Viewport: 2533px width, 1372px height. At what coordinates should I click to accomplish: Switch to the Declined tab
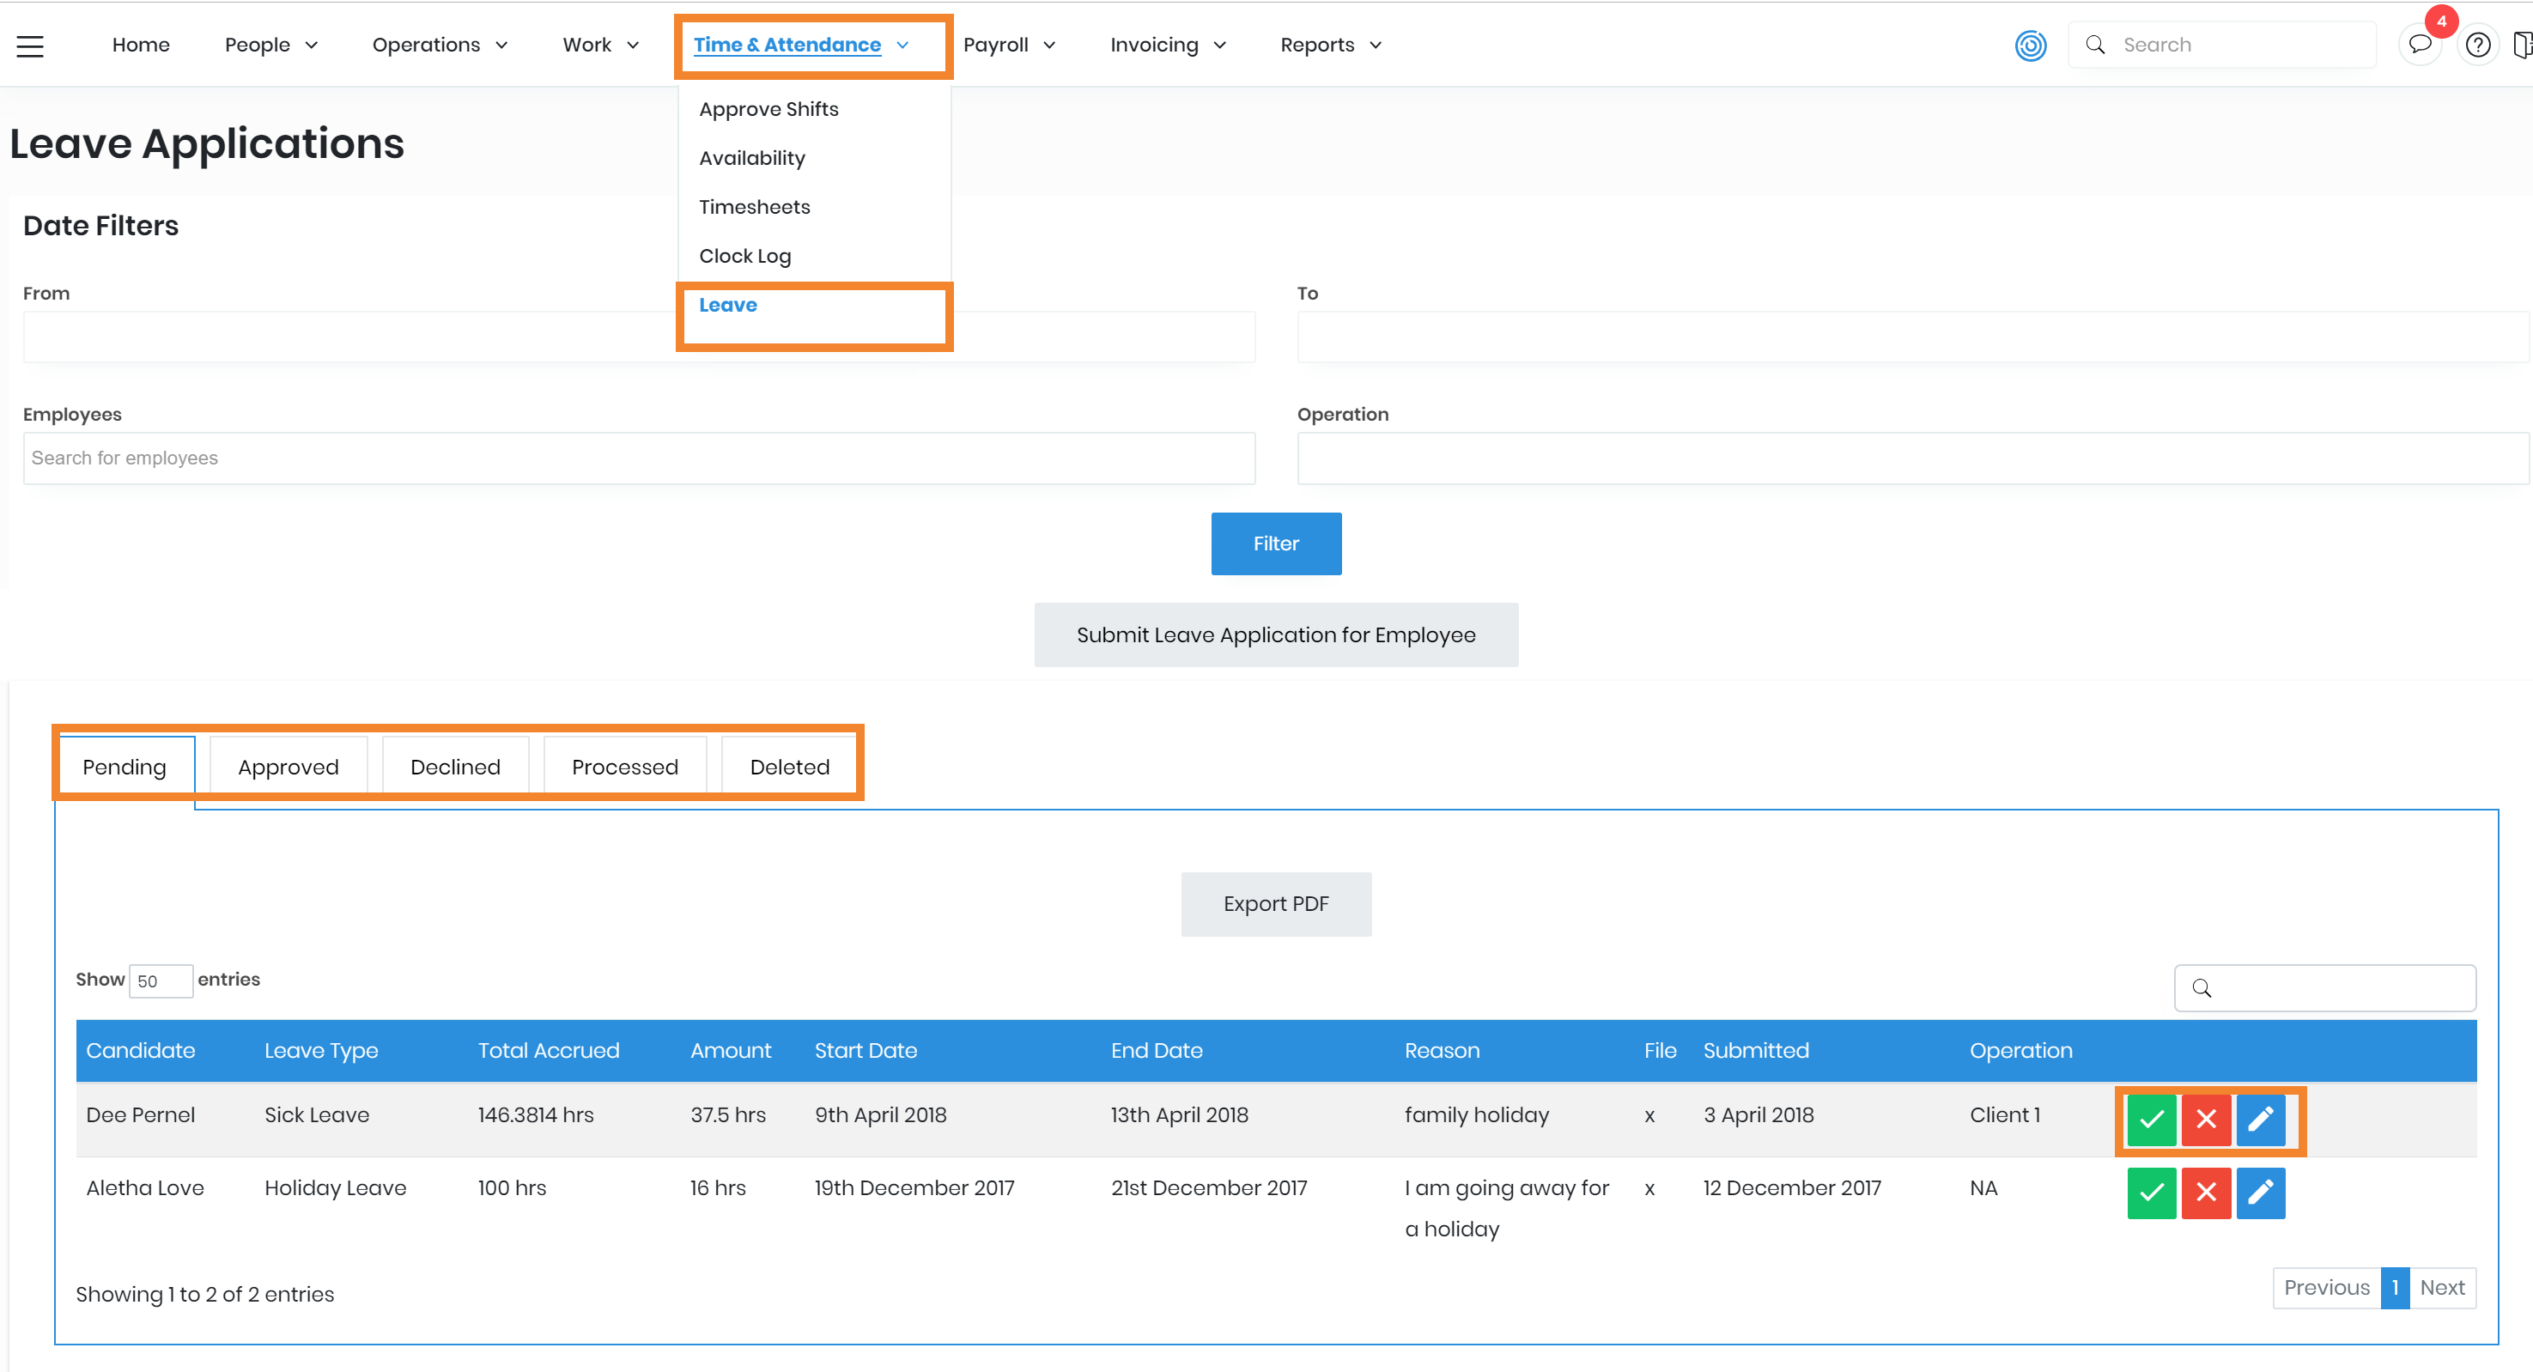point(455,768)
